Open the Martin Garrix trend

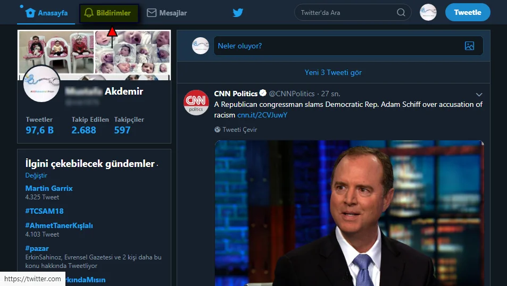49,188
